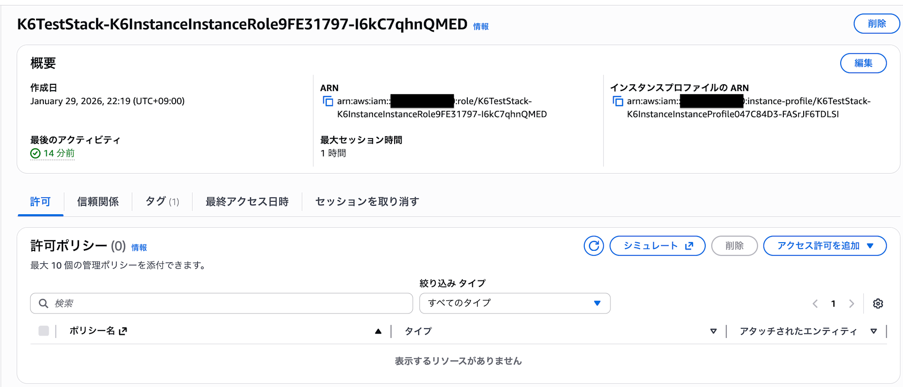Image resolution: width=903 pixels, height=387 pixels.
Task: Sort ascending by policy name arrow
Action: 378,332
